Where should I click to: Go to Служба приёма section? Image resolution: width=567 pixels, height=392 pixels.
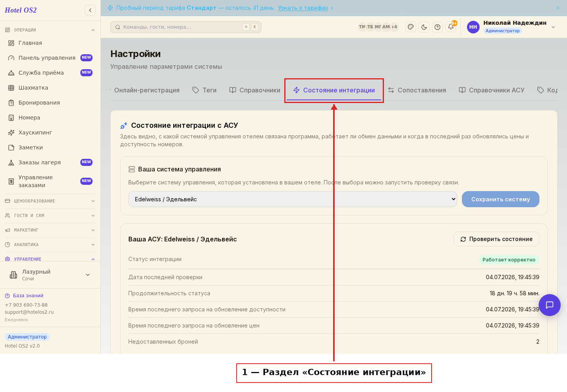point(50,73)
